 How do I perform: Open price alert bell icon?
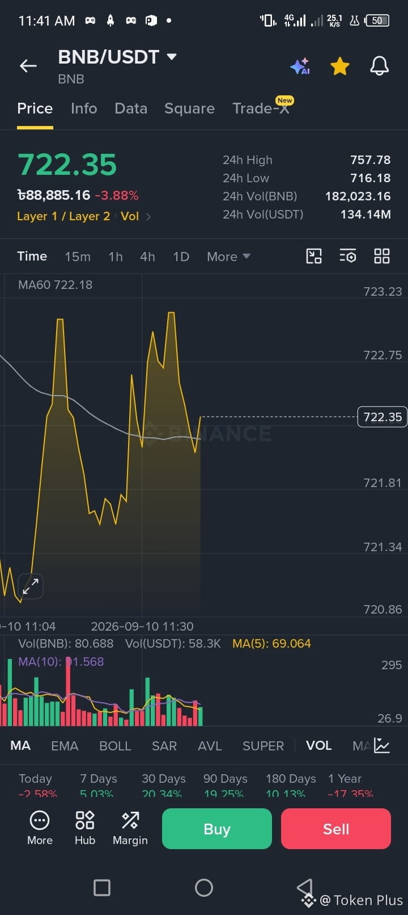380,66
